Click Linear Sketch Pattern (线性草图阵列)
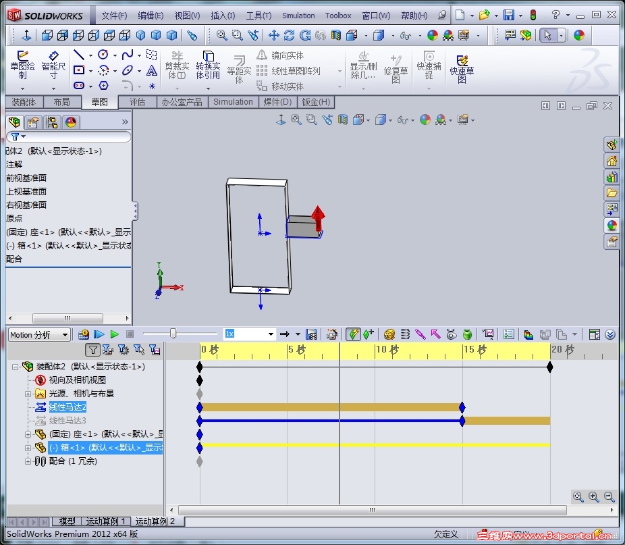Image resolution: width=625 pixels, height=545 pixels. point(288,71)
